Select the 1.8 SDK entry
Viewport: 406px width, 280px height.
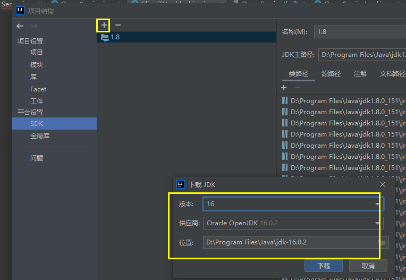click(187, 37)
